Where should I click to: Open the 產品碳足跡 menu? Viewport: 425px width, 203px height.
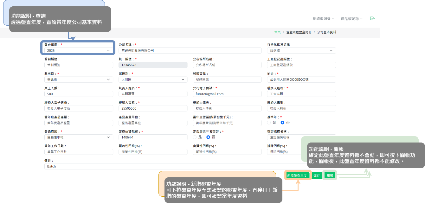[351, 19]
